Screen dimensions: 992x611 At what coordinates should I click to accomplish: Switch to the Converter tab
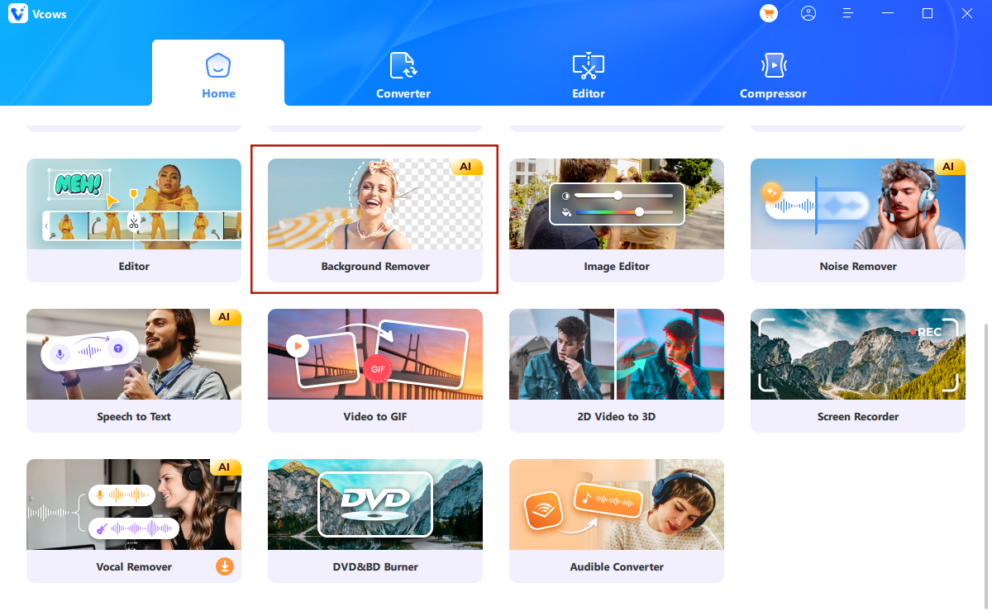click(403, 75)
